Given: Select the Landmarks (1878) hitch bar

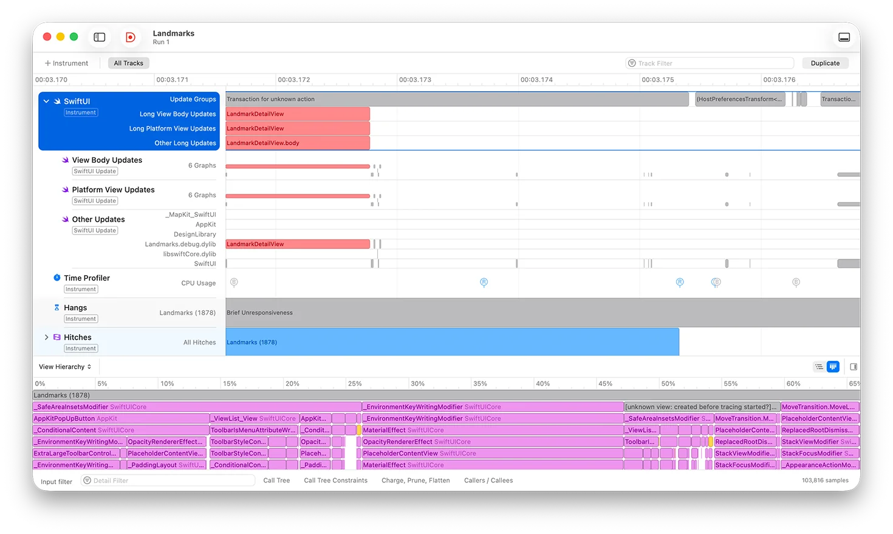Looking at the screenshot, I should click(x=452, y=342).
